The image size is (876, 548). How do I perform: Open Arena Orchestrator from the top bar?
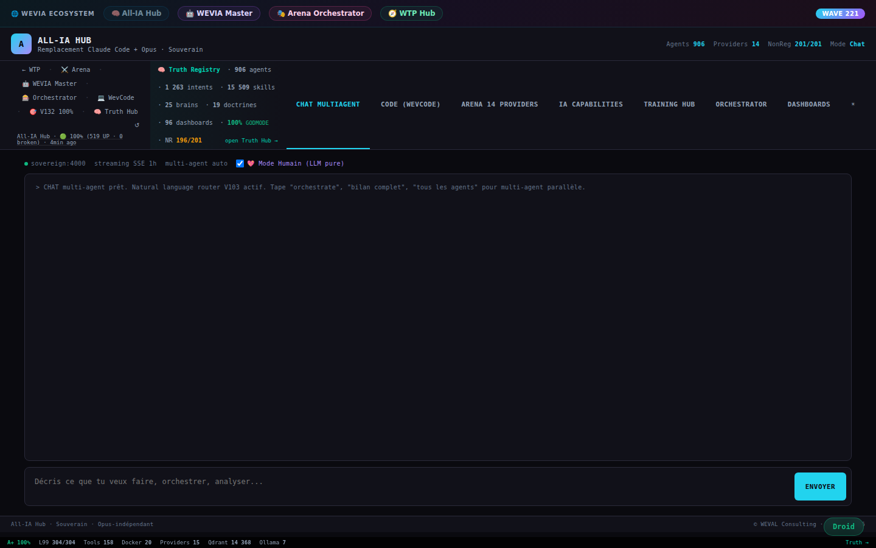(320, 13)
